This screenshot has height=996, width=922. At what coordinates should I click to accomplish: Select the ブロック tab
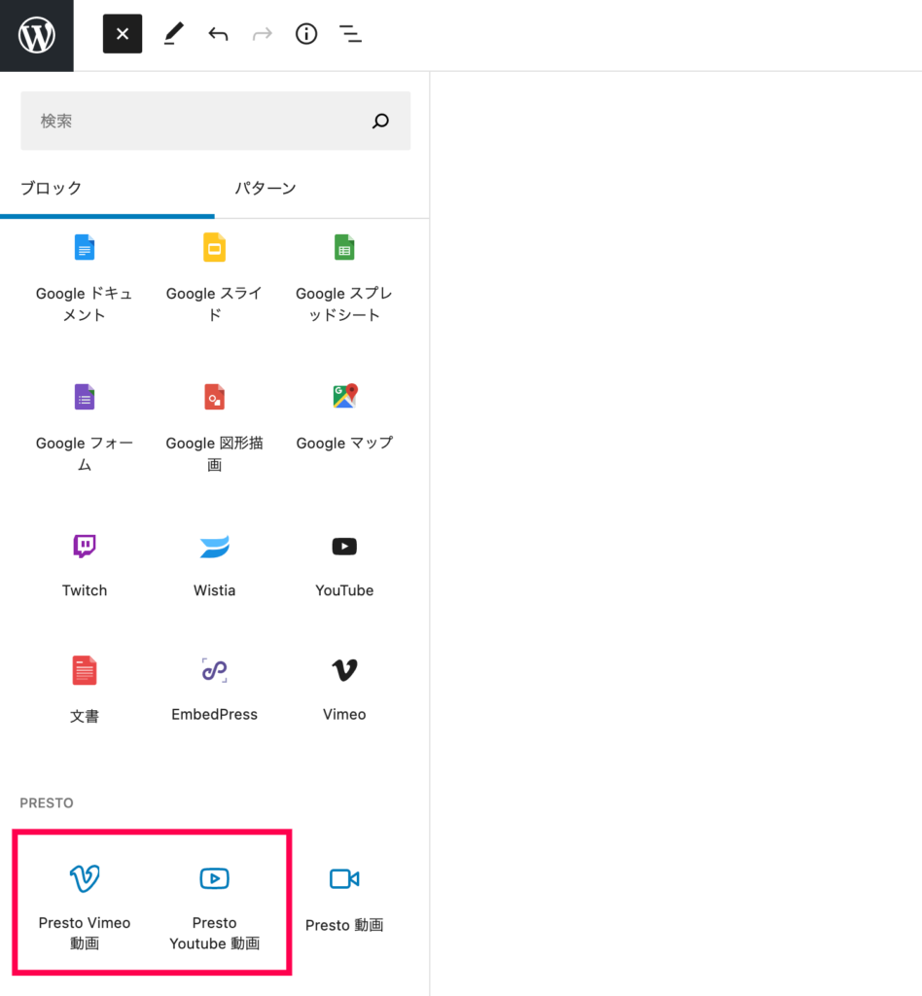51,188
